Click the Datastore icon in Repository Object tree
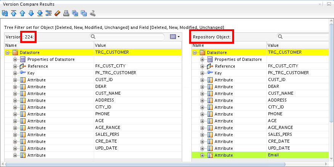The height and width of the screenshot is (167, 334). [202, 52]
